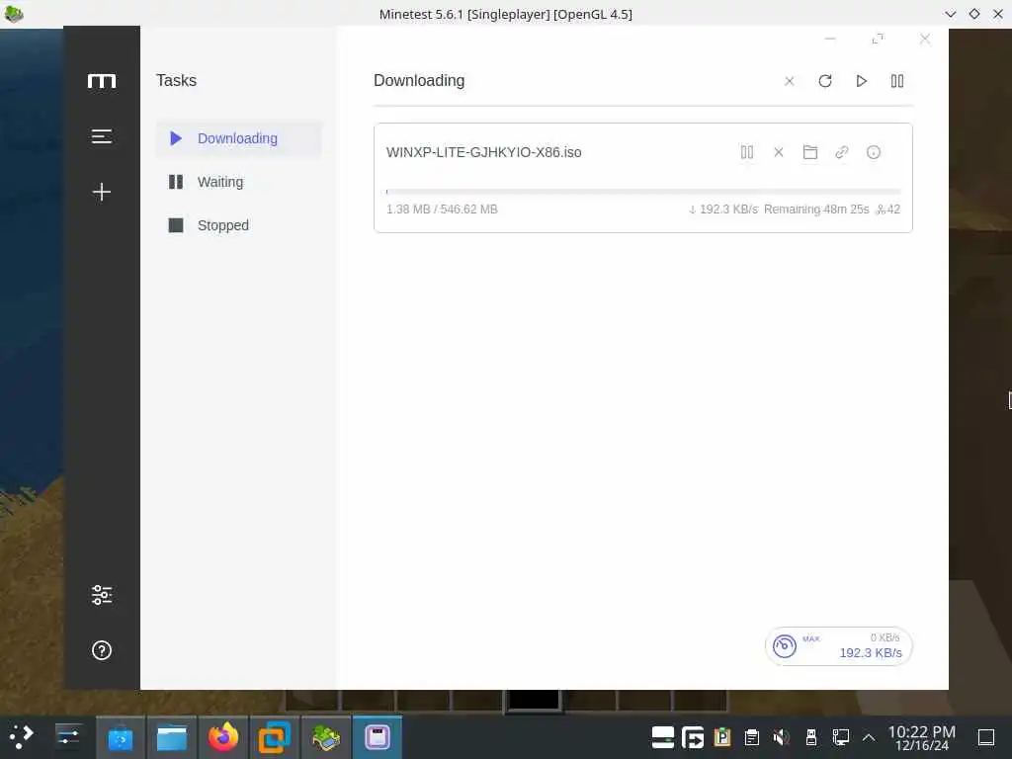The height and width of the screenshot is (759, 1012).
Task: Open the task list sidebar icon
Action: coord(102,136)
